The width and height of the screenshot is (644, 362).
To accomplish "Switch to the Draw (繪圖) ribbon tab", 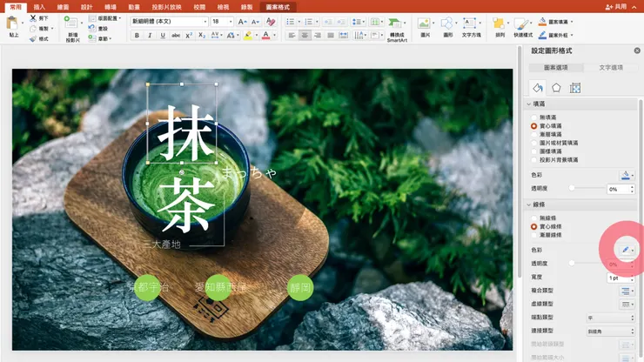I will tap(63, 7).
